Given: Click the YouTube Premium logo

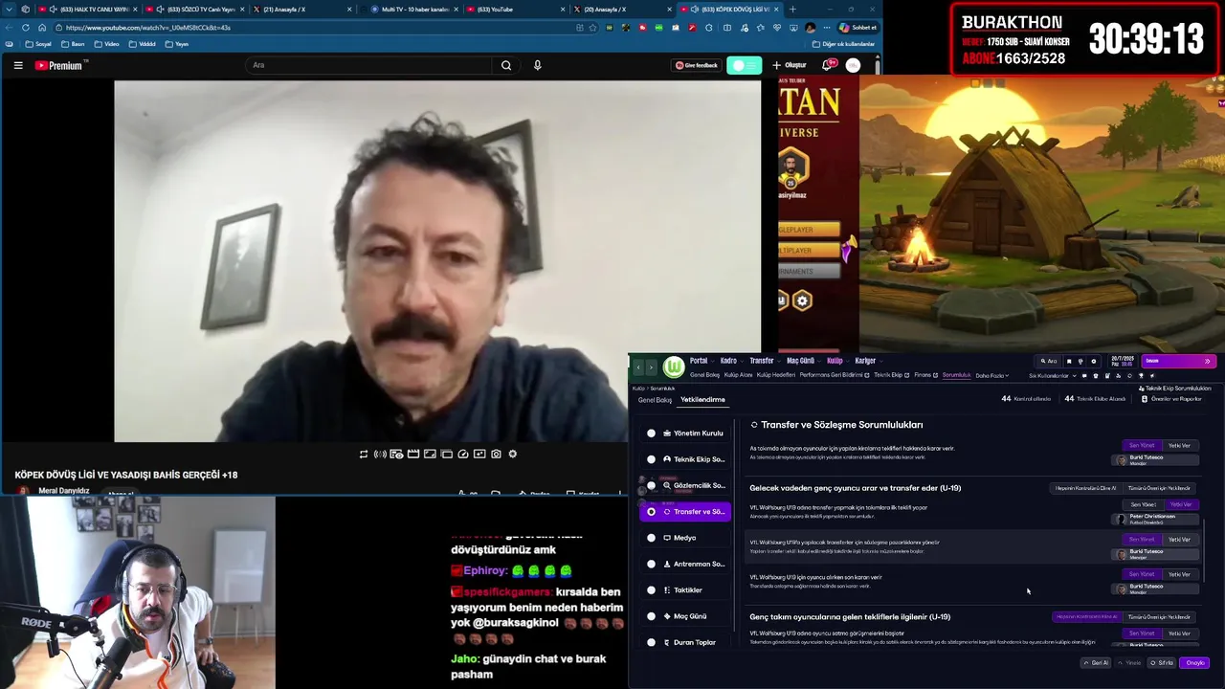Looking at the screenshot, I should [x=61, y=65].
